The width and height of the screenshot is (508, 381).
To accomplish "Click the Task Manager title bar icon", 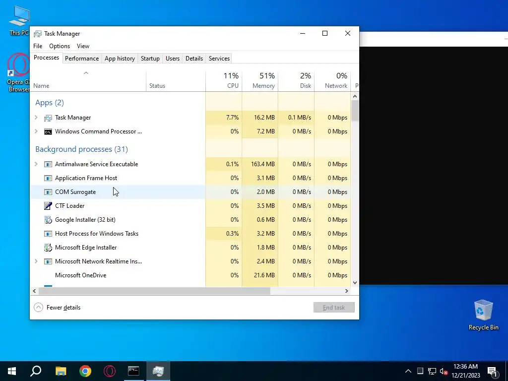I will click(38, 34).
